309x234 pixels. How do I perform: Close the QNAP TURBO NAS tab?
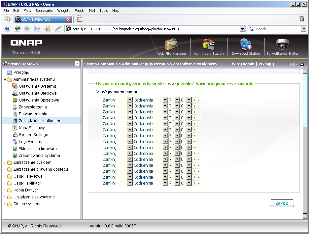pos(68,19)
